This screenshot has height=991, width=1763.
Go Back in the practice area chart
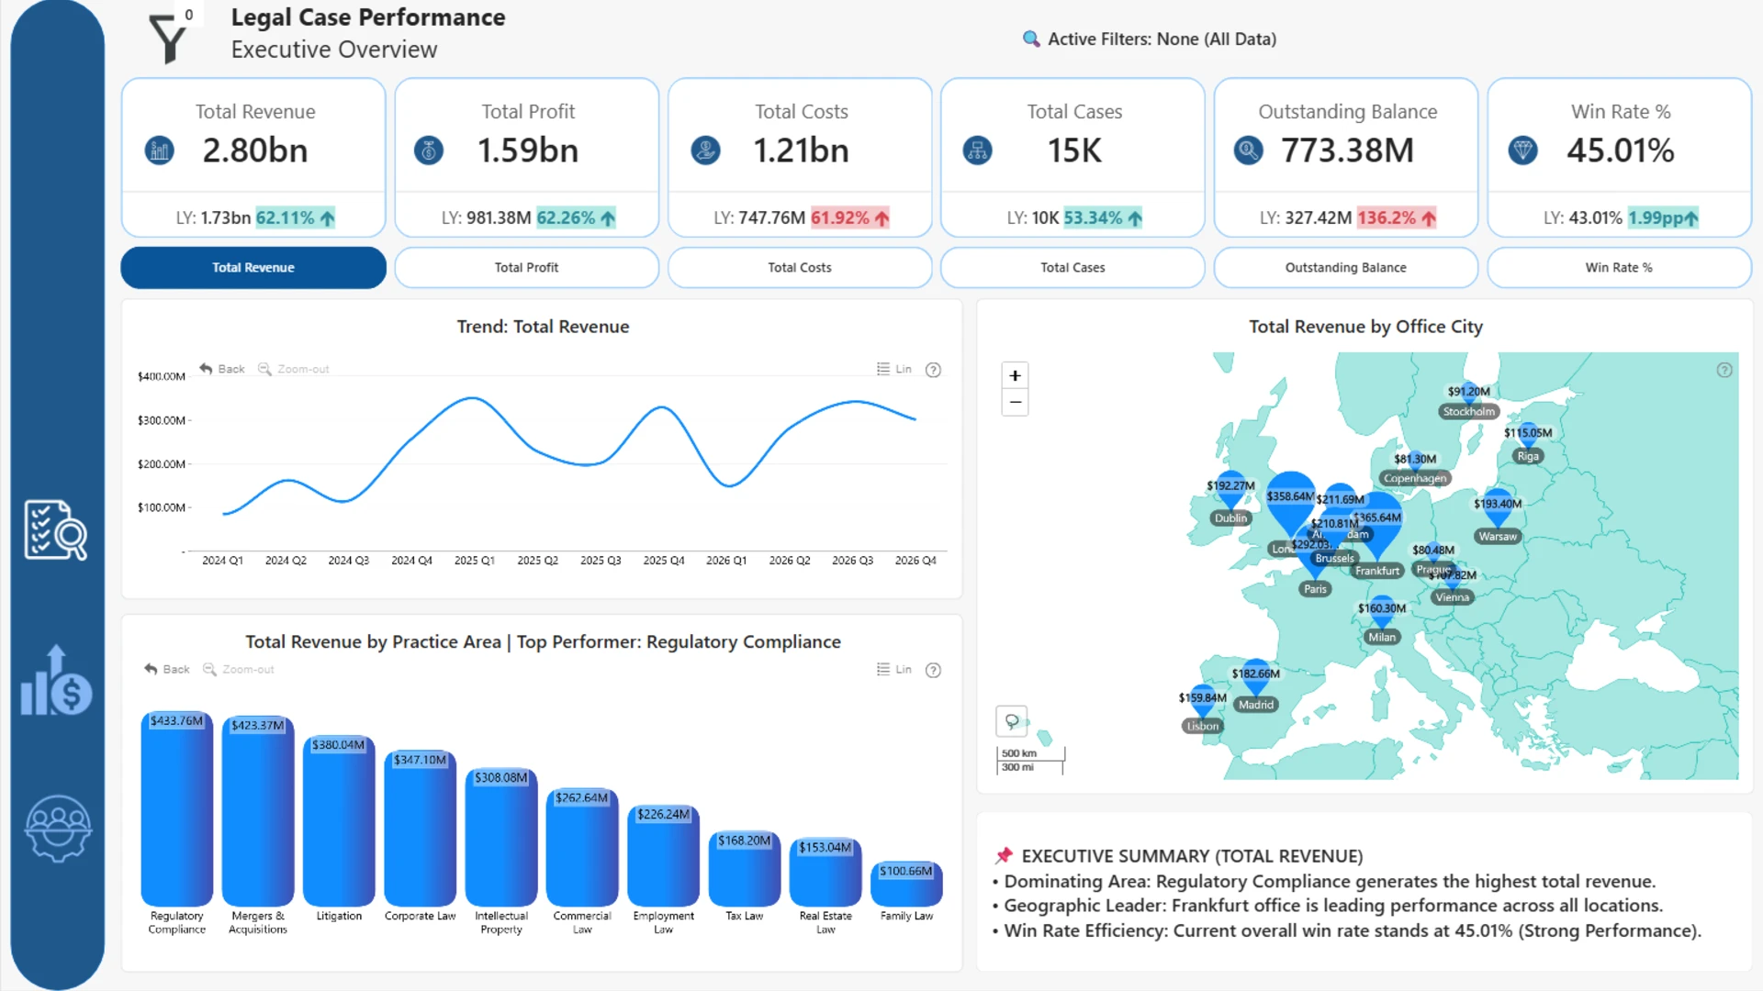pyautogui.click(x=167, y=669)
